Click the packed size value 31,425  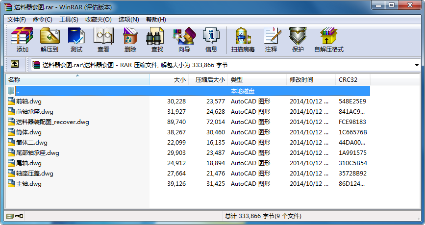point(216,184)
